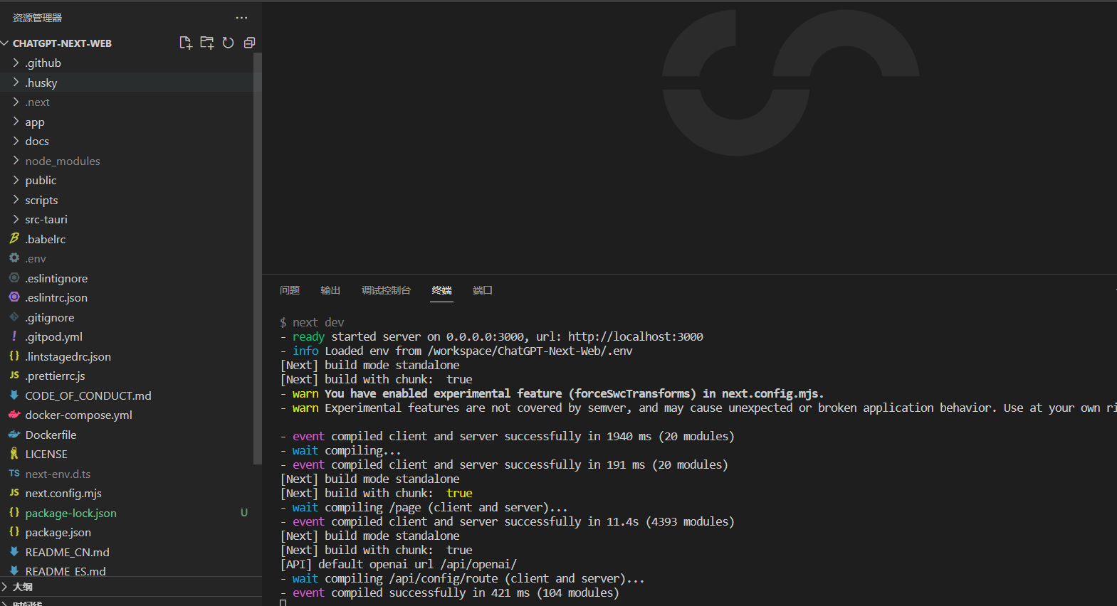This screenshot has height=606, width=1117.
Task: Click the JS icon beside next.config.mjs
Action: pyautogui.click(x=14, y=493)
